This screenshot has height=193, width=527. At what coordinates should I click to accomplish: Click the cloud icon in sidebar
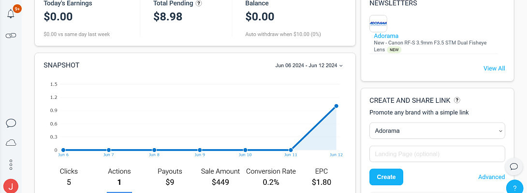(x=11, y=143)
